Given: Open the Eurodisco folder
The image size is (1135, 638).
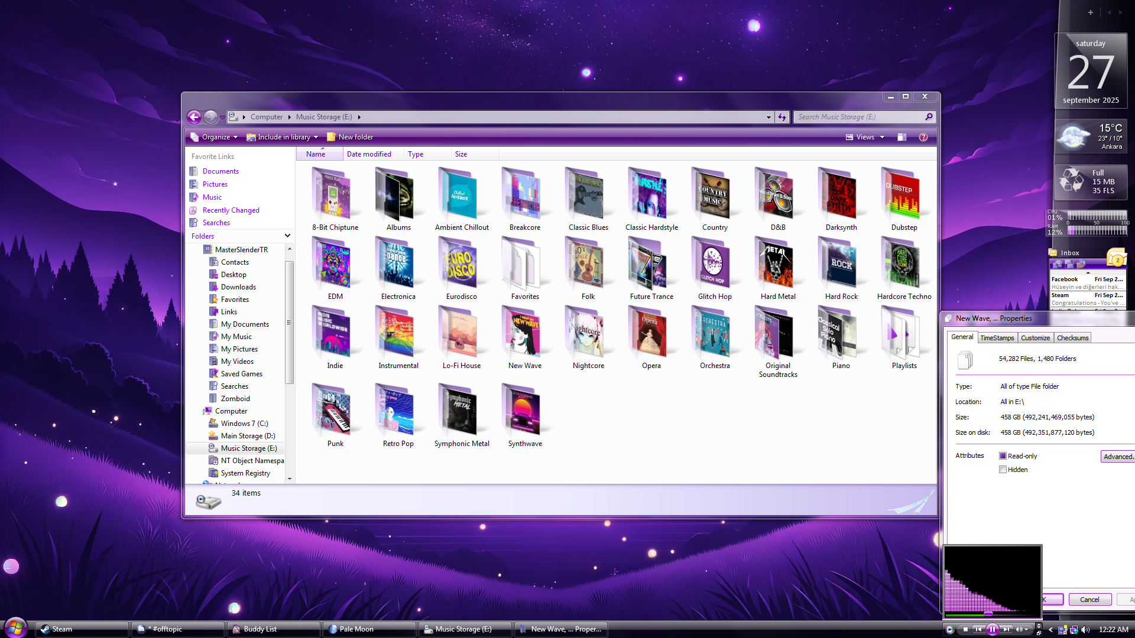Looking at the screenshot, I should 462,269.
